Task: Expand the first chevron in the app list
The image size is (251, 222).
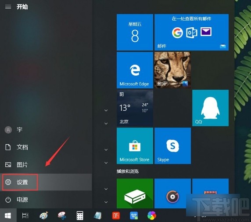Action: (106, 110)
